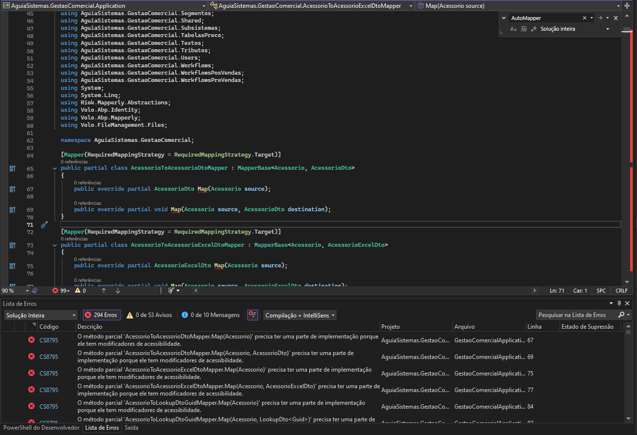Open the code cleanup broom icon
Viewport: 637px width, 435px height.
click(171, 291)
